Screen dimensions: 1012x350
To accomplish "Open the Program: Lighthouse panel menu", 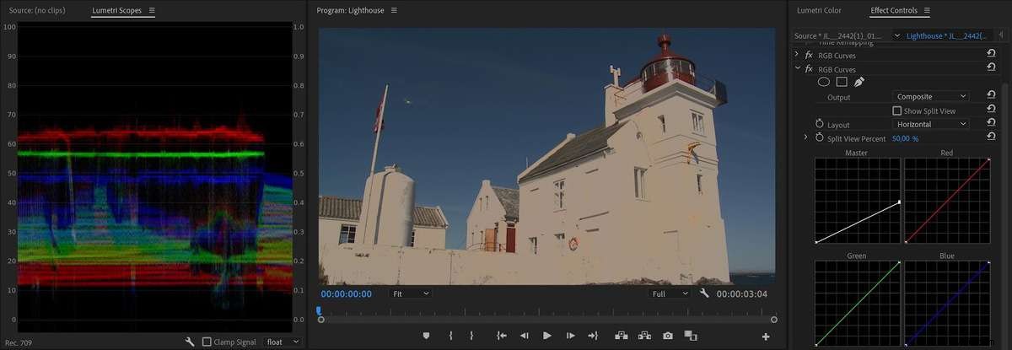I will tap(394, 10).
